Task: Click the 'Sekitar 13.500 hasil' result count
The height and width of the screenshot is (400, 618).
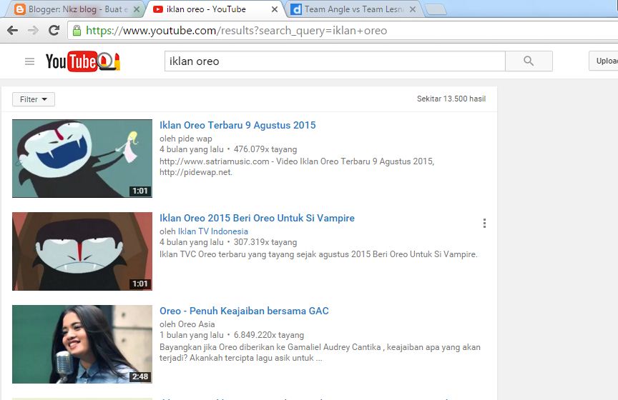Action: (451, 99)
